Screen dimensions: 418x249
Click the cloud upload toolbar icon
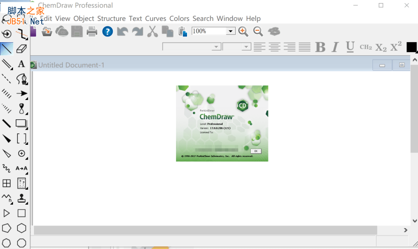pyautogui.click(x=62, y=31)
